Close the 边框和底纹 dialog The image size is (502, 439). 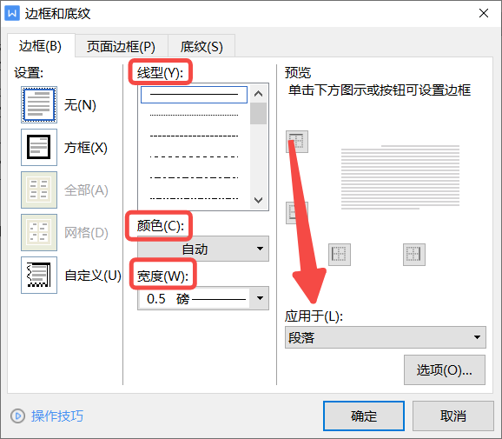coord(484,13)
